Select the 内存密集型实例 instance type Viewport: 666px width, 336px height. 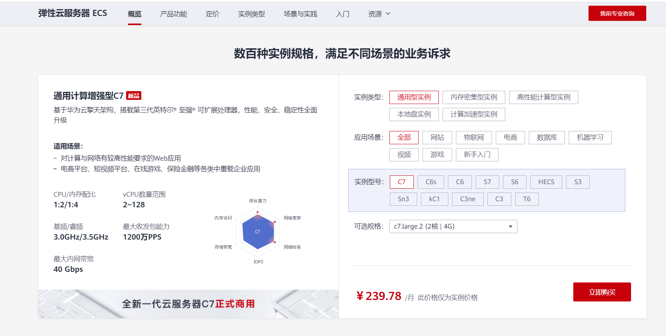473,97
